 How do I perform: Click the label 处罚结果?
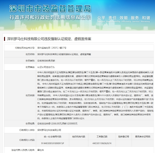pos(30,124)
